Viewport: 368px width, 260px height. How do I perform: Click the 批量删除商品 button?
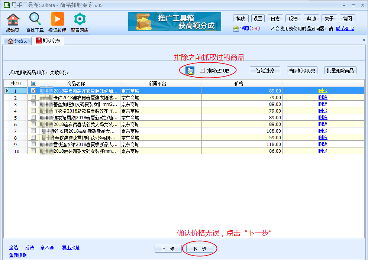(x=340, y=70)
